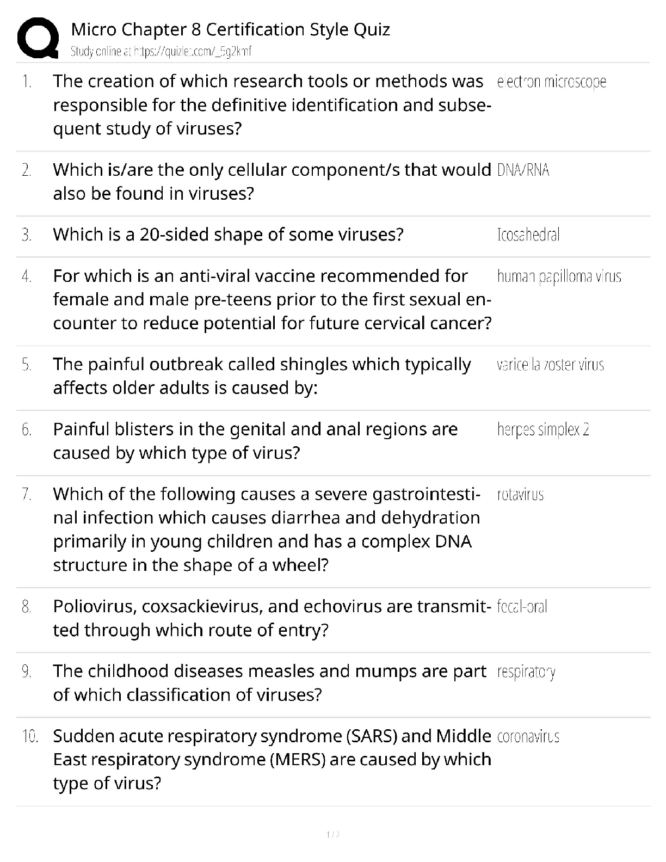Click the shingles outbreak question text
Image resolution: width=666 pixels, height=862 pixels.
262,376
